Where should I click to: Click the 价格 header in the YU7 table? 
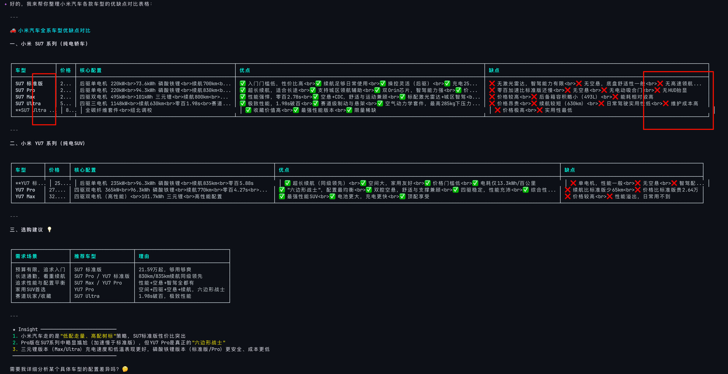pos(54,170)
